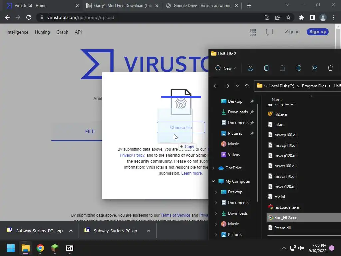
Task: Go forward in File Explorer navigation
Action: pos(227,86)
